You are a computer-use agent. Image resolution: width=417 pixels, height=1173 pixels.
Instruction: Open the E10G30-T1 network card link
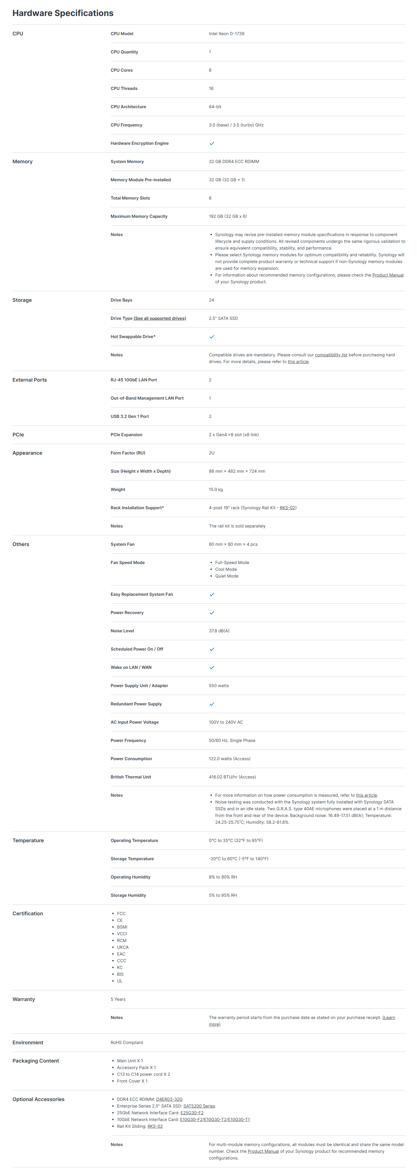239,1119
